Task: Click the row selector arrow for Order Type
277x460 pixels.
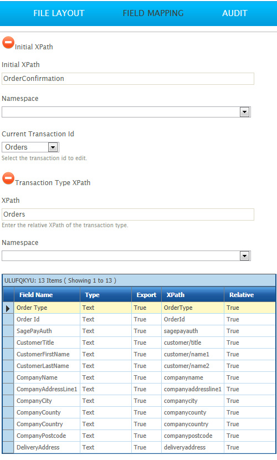Action: coord(8,308)
